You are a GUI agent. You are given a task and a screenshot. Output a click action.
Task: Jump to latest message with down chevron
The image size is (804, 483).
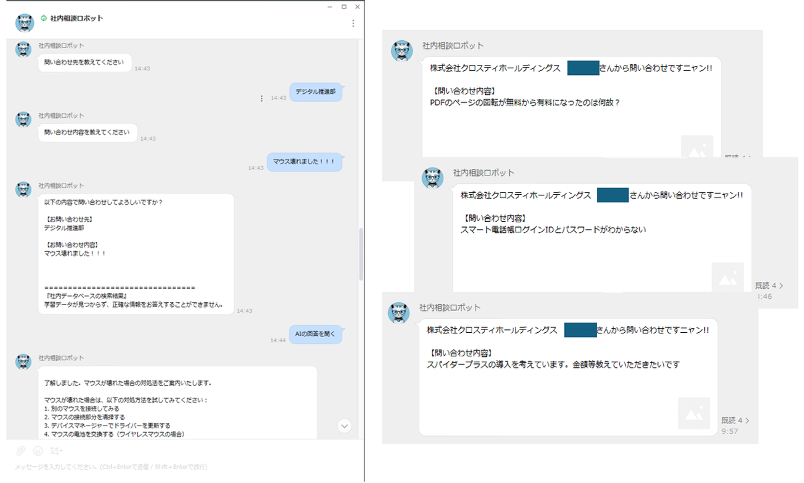(x=344, y=426)
